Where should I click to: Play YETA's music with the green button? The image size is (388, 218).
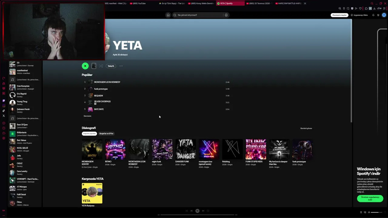click(x=85, y=66)
